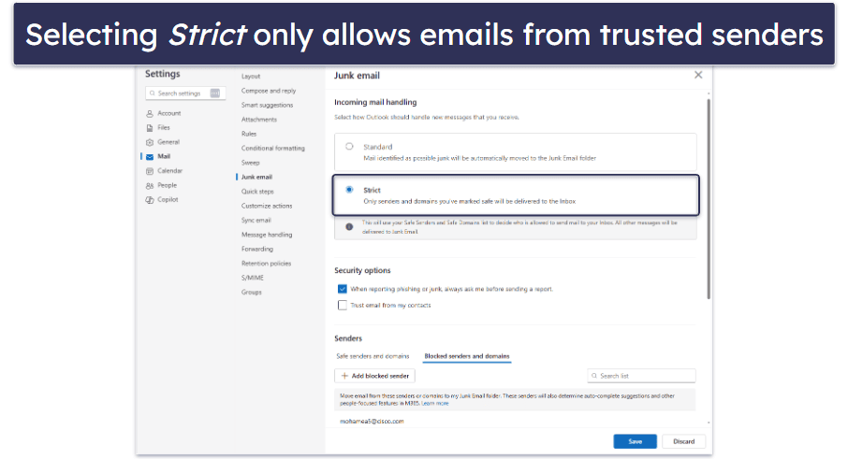The image size is (848, 459).
Task: Click the General label in the settings sidebar
Action: [x=168, y=142]
